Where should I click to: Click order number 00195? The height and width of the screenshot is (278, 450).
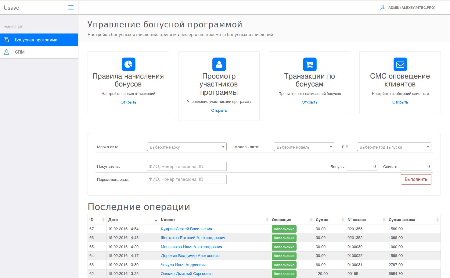[x=353, y=274]
